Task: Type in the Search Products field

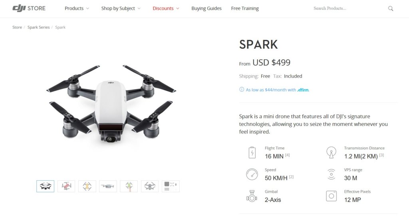Action: (347, 8)
